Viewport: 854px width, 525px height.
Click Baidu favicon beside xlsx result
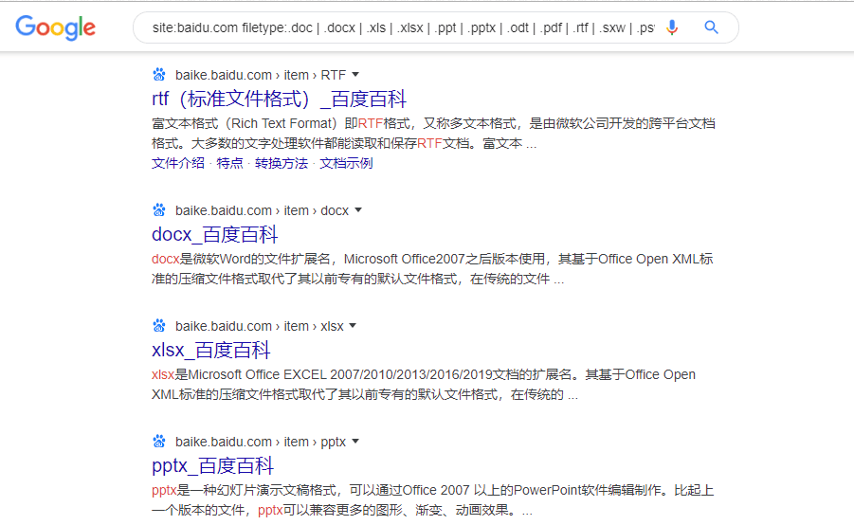(x=159, y=326)
